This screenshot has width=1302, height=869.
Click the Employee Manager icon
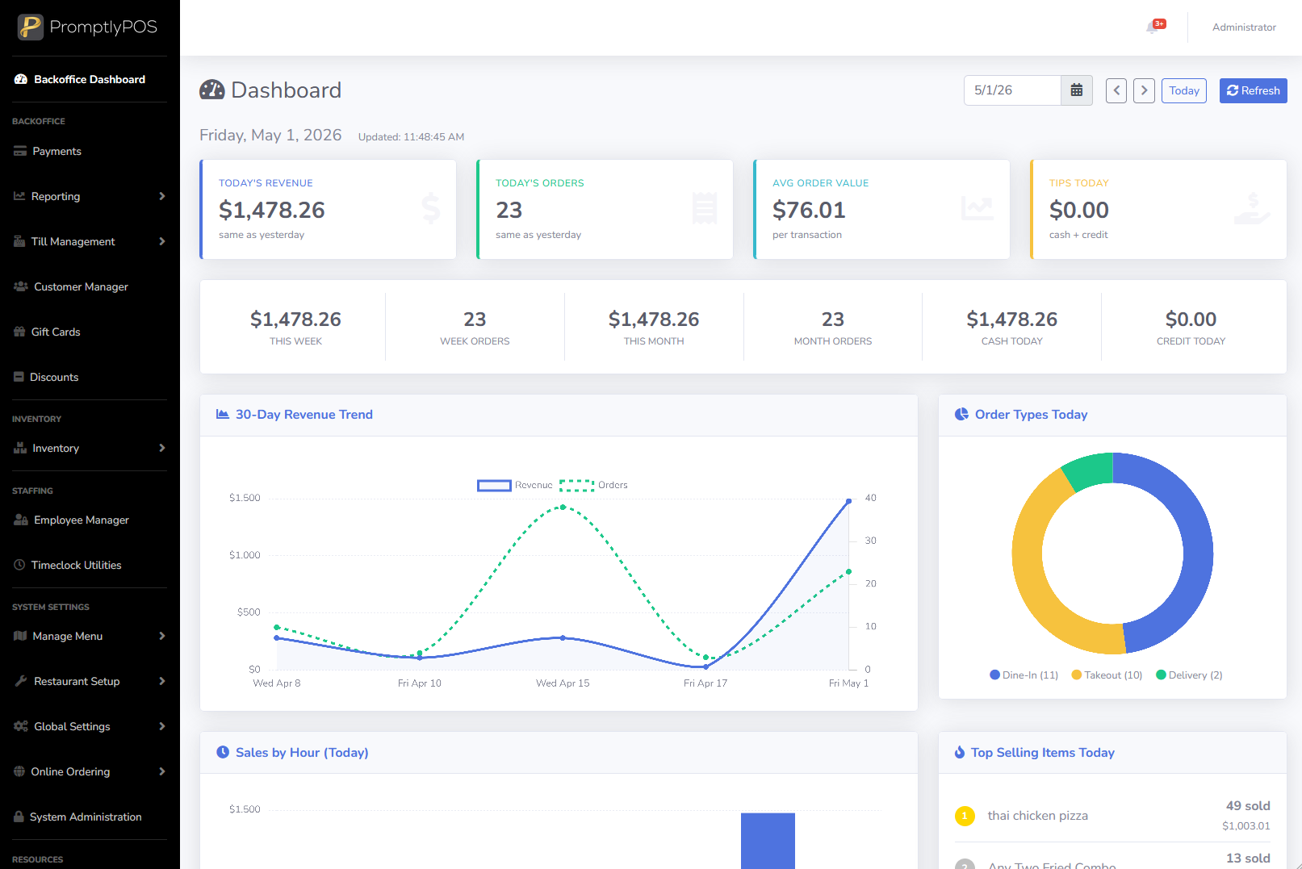pyautogui.click(x=21, y=520)
